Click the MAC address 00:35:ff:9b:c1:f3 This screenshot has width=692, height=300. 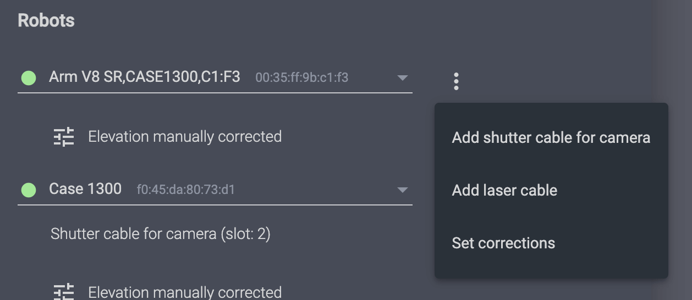(x=301, y=77)
